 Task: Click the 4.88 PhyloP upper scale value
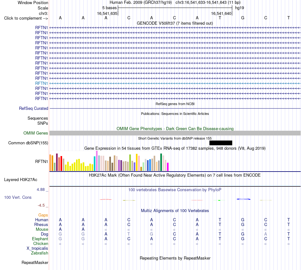point(41,190)
